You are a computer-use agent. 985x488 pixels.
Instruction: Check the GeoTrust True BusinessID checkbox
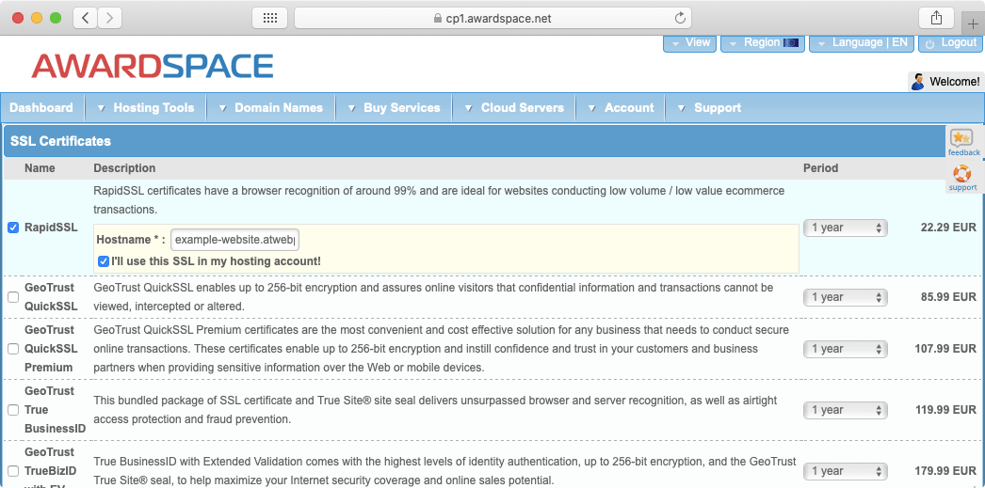[x=13, y=410]
